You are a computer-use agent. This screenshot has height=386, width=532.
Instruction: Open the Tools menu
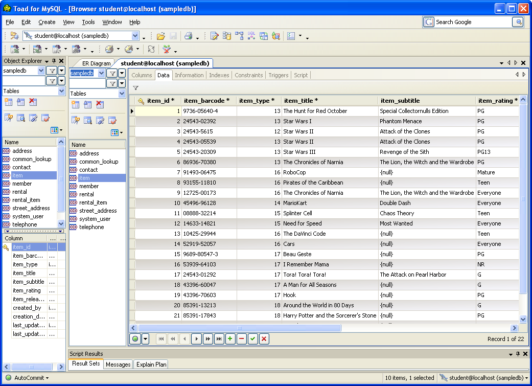pyautogui.click(x=88, y=22)
